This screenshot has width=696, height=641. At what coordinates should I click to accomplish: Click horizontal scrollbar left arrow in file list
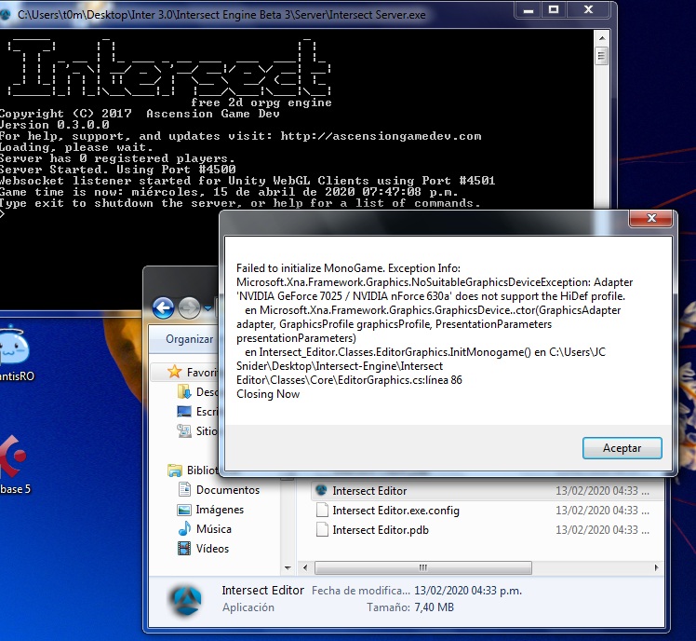pos(305,567)
